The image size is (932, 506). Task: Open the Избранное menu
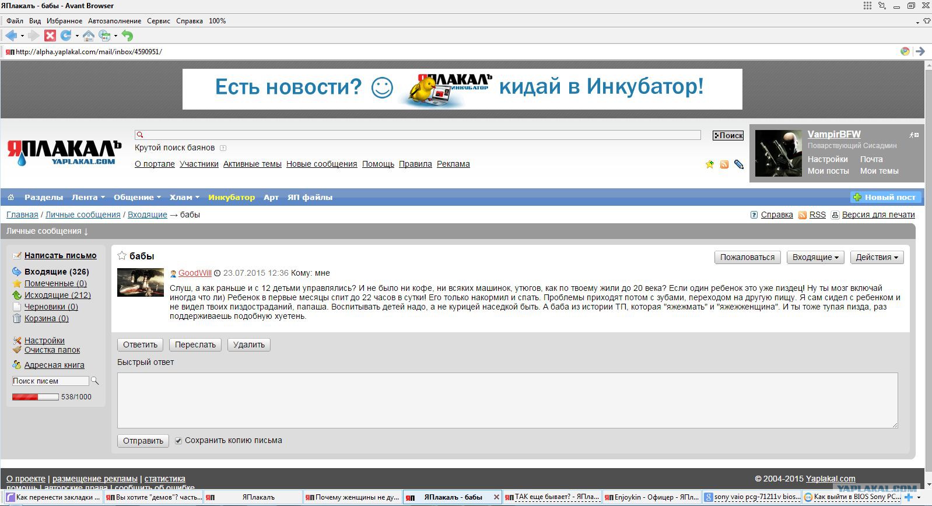pos(65,21)
